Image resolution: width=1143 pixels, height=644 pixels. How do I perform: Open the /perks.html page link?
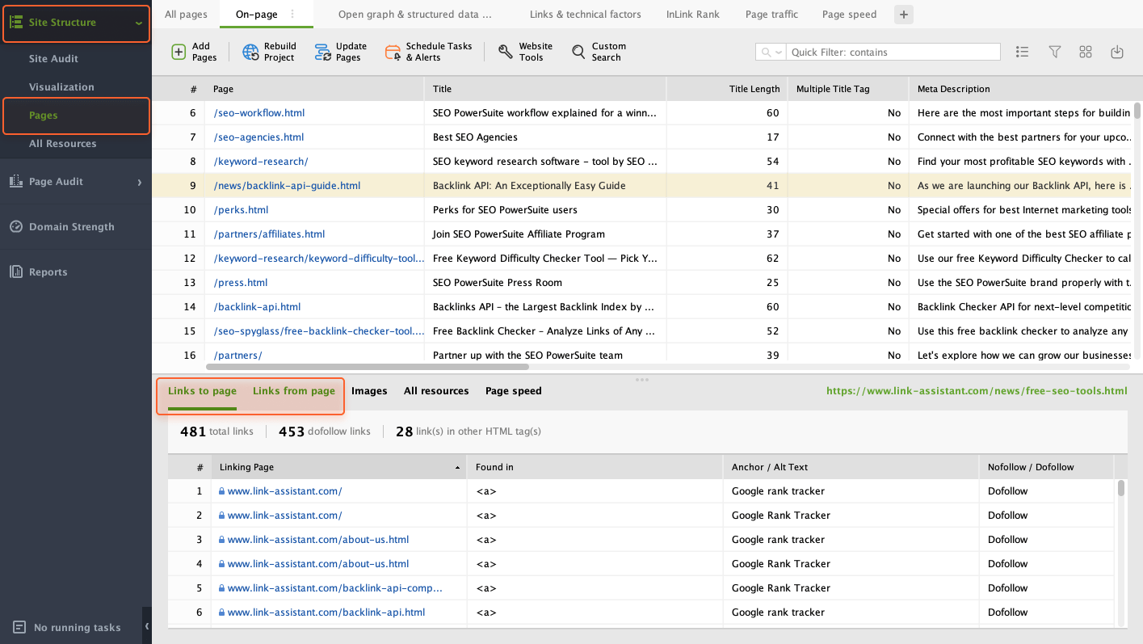[x=241, y=209]
